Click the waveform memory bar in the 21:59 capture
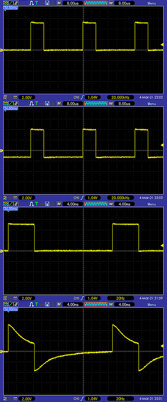This screenshot has height=402, width=167. (96, 204)
